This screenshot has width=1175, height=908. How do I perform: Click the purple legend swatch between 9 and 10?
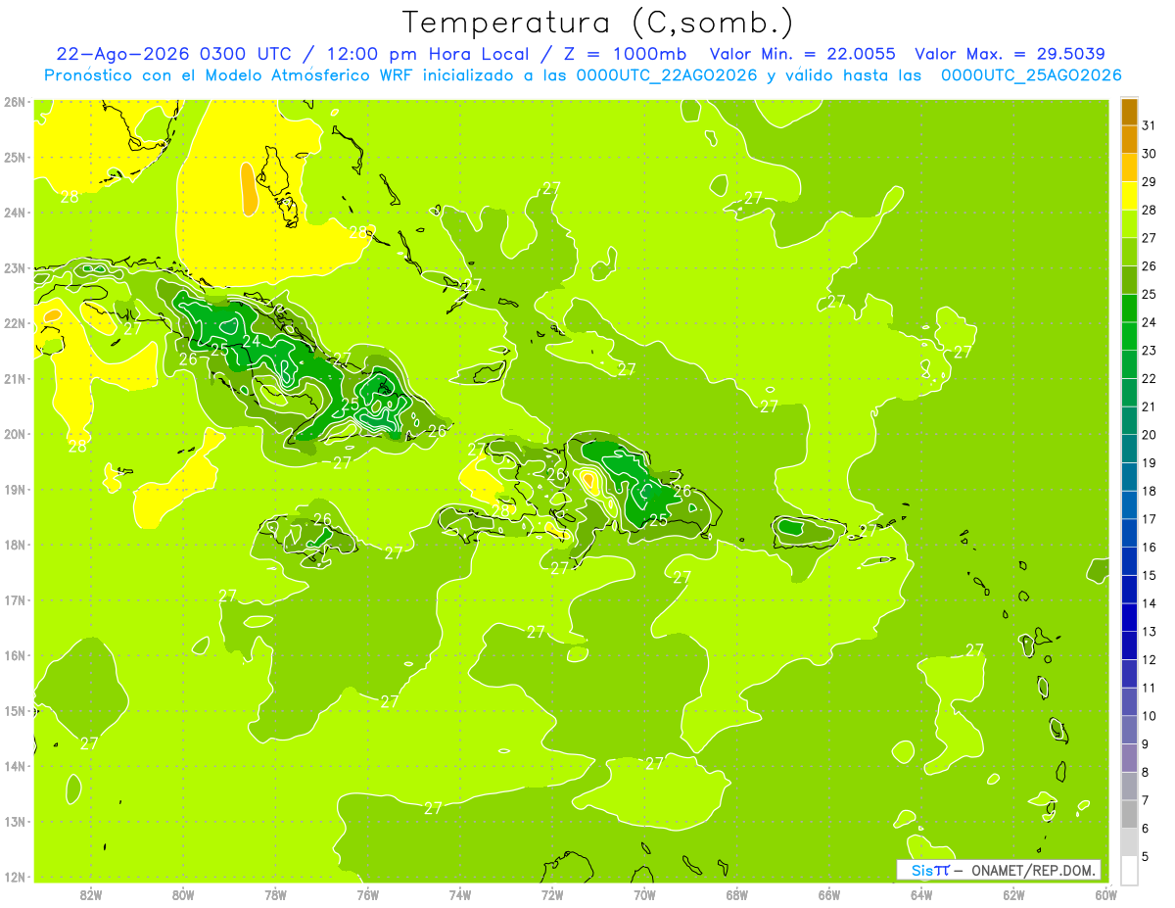click(1129, 730)
